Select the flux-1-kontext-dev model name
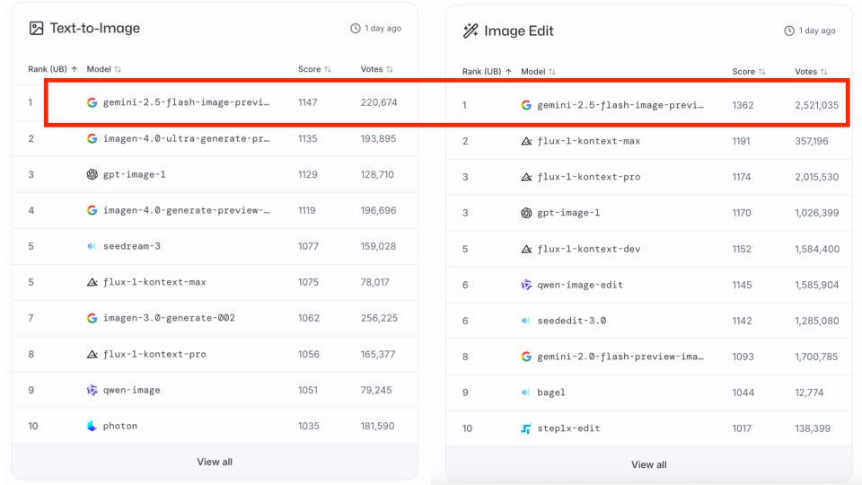This screenshot has width=862, height=485. tap(589, 249)
